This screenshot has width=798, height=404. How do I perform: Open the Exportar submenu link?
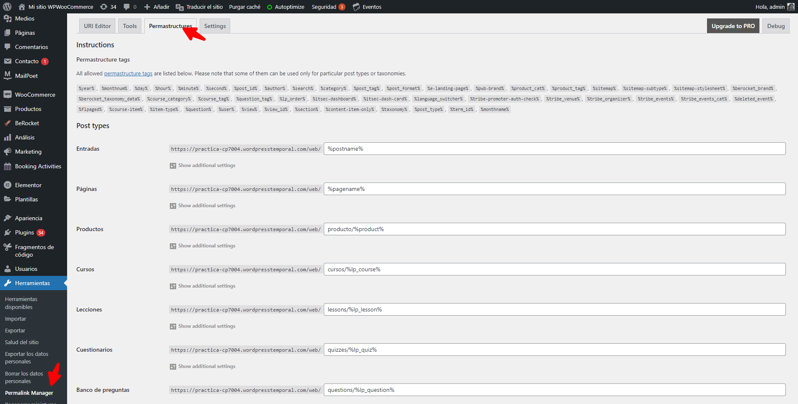[x=15, y=330]
